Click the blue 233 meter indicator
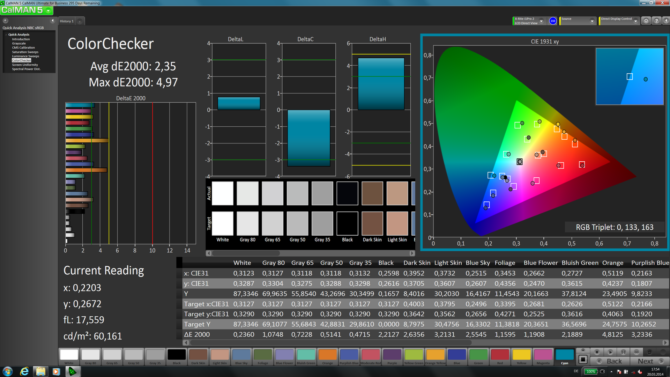Screen dimensions: 670x377 click(x=553, y=21)
